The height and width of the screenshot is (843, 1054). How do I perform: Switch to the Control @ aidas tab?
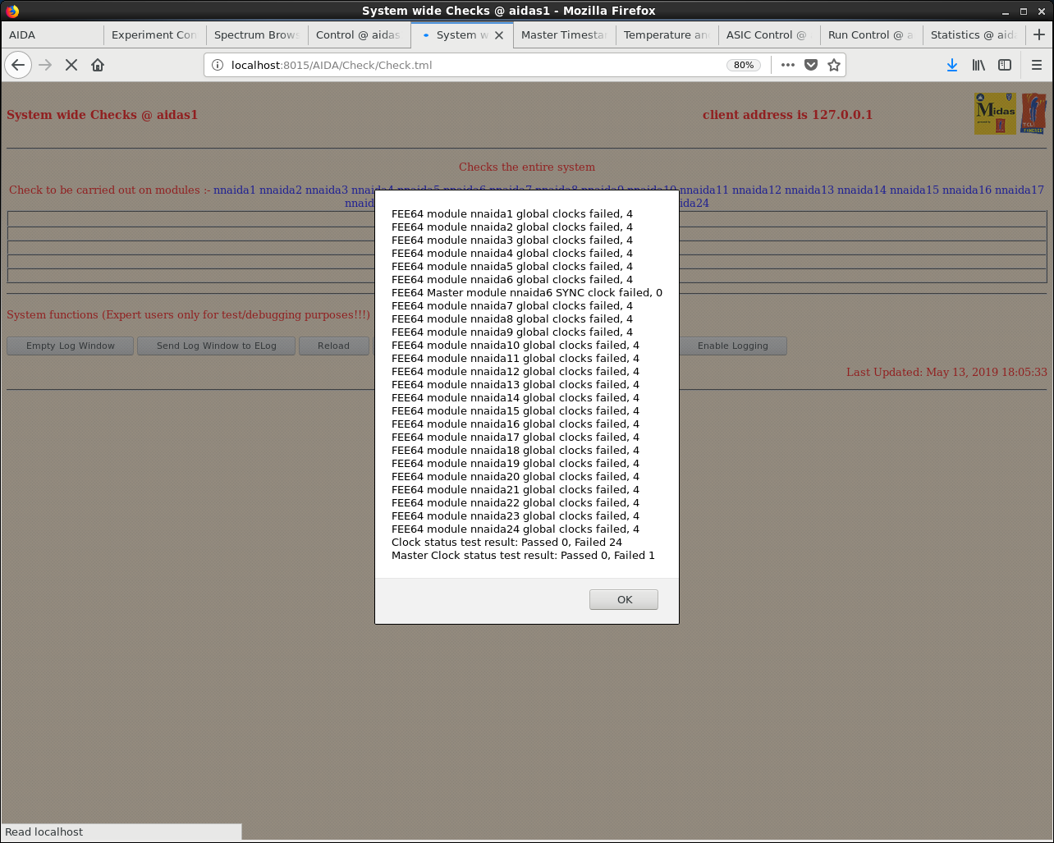(359, 34)
